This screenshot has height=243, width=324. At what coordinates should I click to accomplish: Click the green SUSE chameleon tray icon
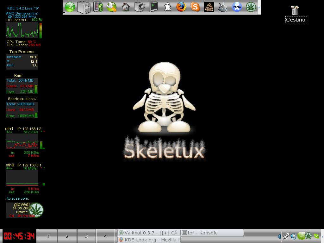pos(301,236)
